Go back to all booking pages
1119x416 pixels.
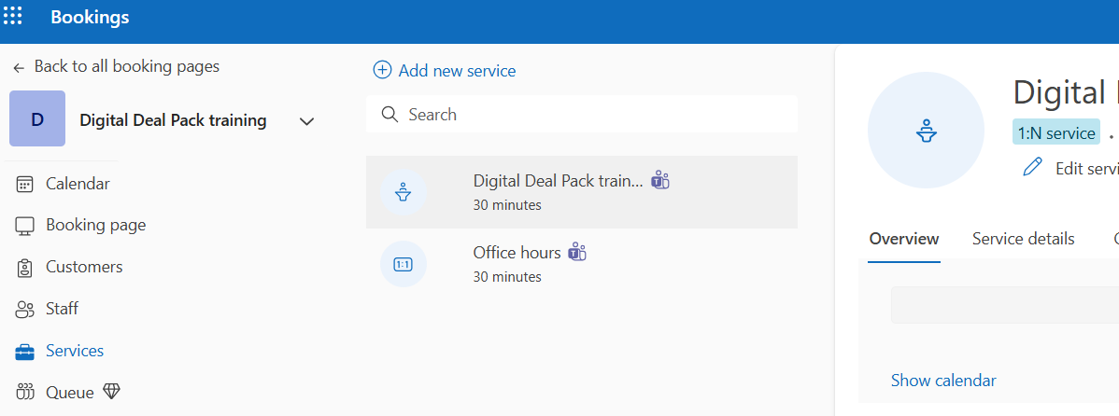(117, 66)
